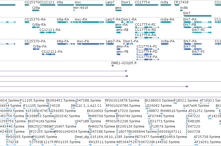Screen dimensions: 221x146
Task: Select the Erk7-RB transcript label
Action: (190, 24)
